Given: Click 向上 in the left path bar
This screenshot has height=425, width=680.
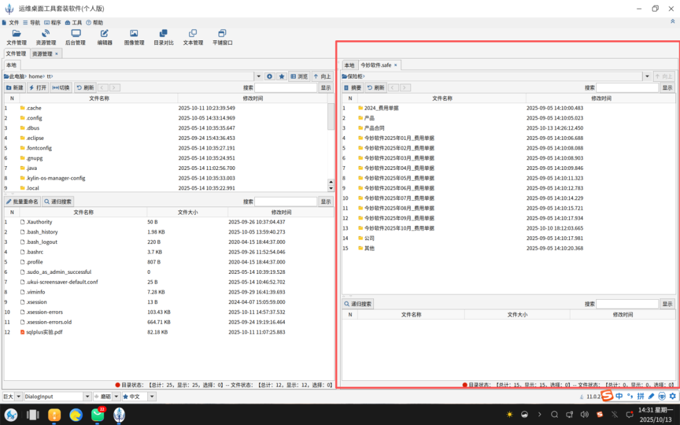Looking at the screenshot, I should [322, 76].
